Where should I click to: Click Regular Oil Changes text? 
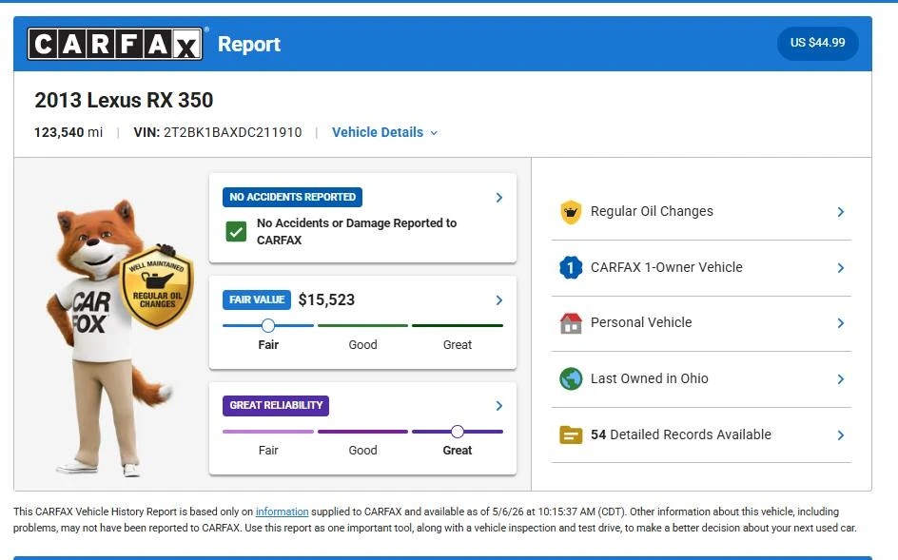(652, 211)
